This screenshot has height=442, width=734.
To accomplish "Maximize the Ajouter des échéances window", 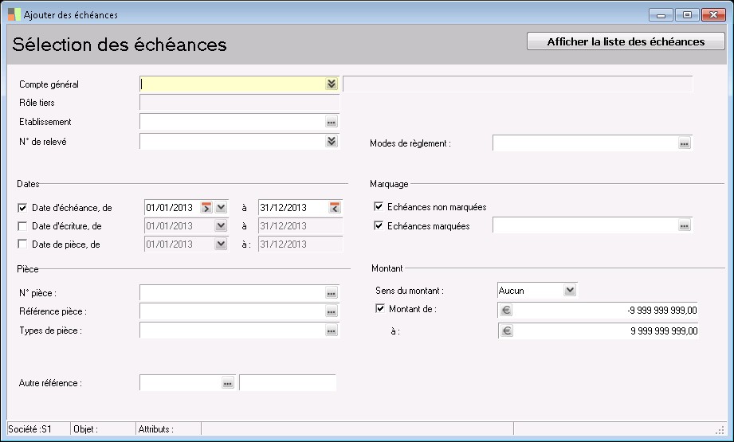I will (687, 15).
